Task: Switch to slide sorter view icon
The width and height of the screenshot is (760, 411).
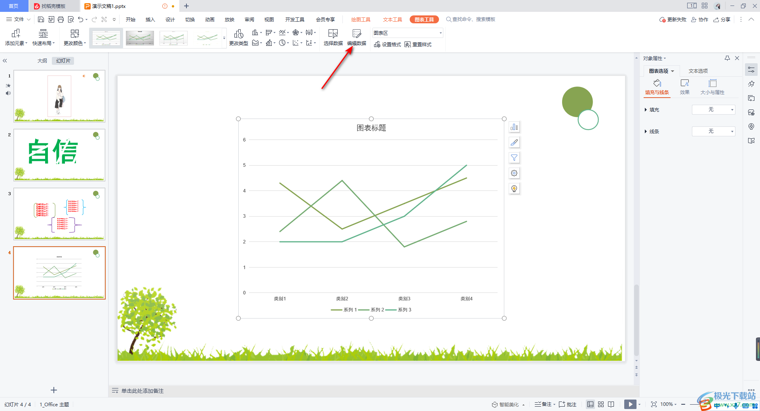Action: point(601,404)
